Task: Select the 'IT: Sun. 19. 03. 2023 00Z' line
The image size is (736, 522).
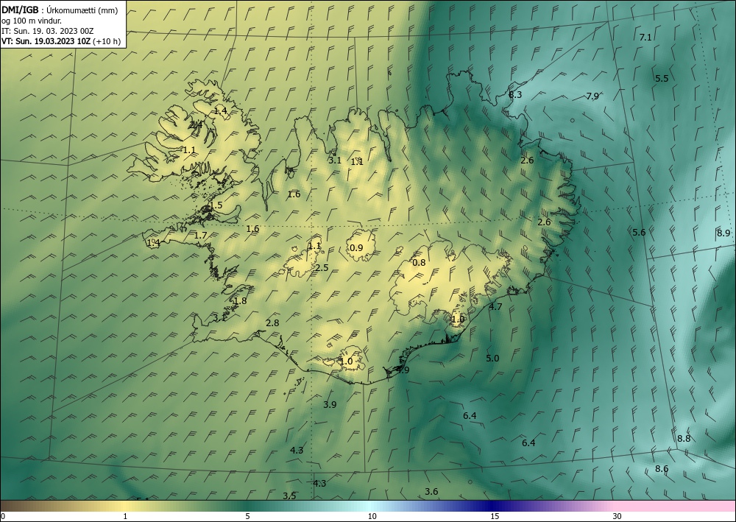Action: pos(47,31)
